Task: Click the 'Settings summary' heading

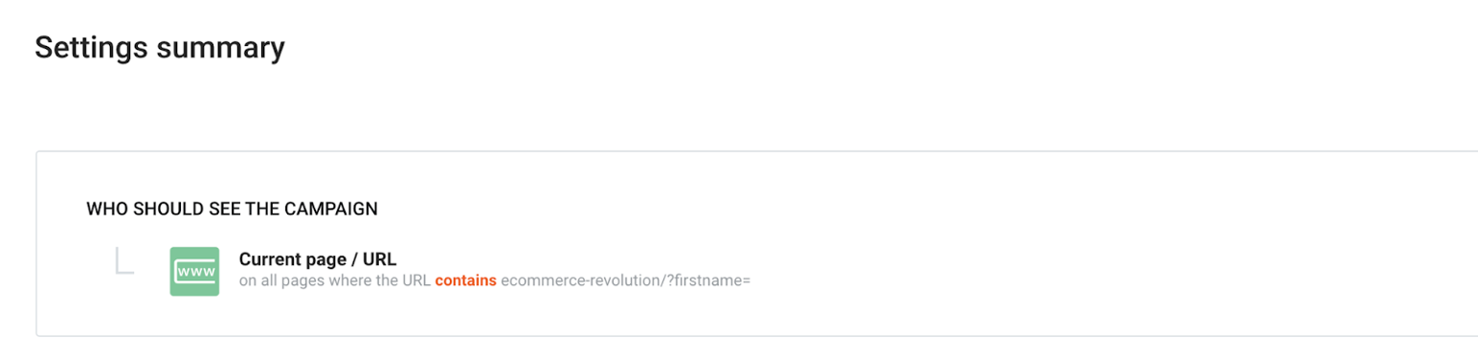Action: click(160, 48)
